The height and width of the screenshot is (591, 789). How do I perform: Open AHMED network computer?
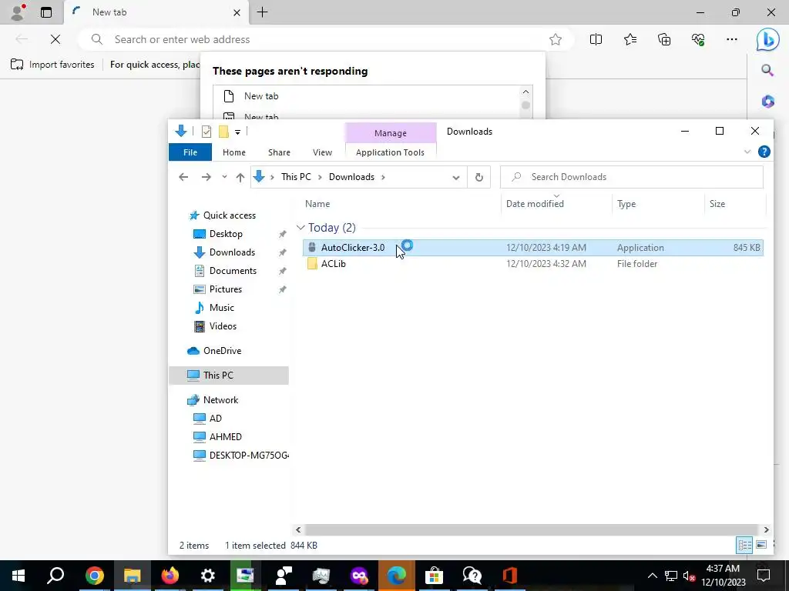[226, 437]
